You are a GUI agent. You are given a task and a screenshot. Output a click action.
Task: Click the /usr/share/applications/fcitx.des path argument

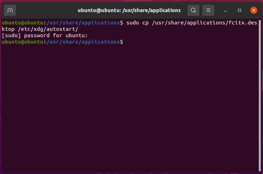pyautogui.click(x=204, y=23)
